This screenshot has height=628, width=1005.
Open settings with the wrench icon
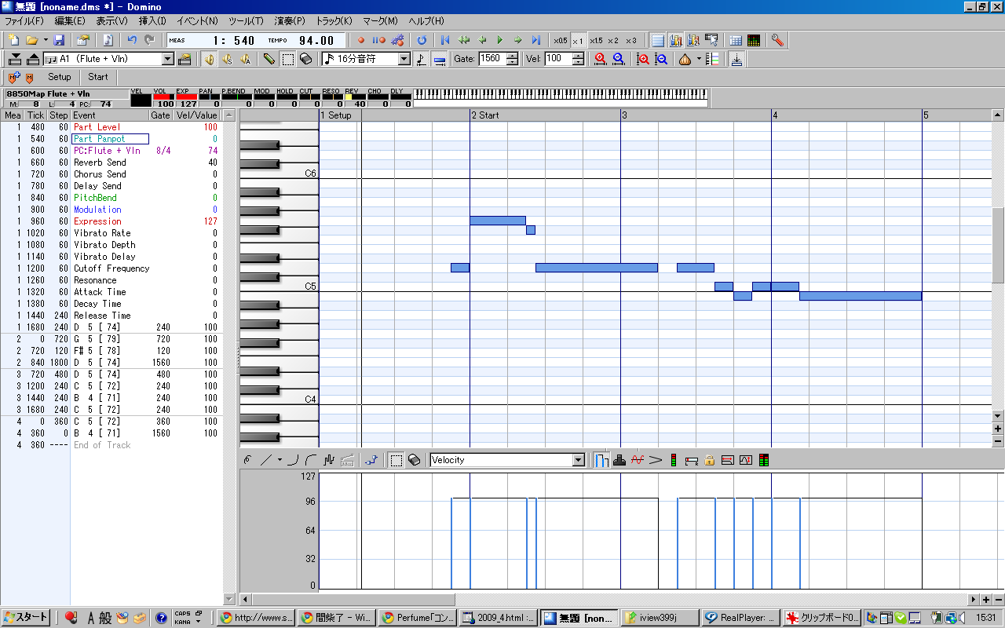pos(777,40)
